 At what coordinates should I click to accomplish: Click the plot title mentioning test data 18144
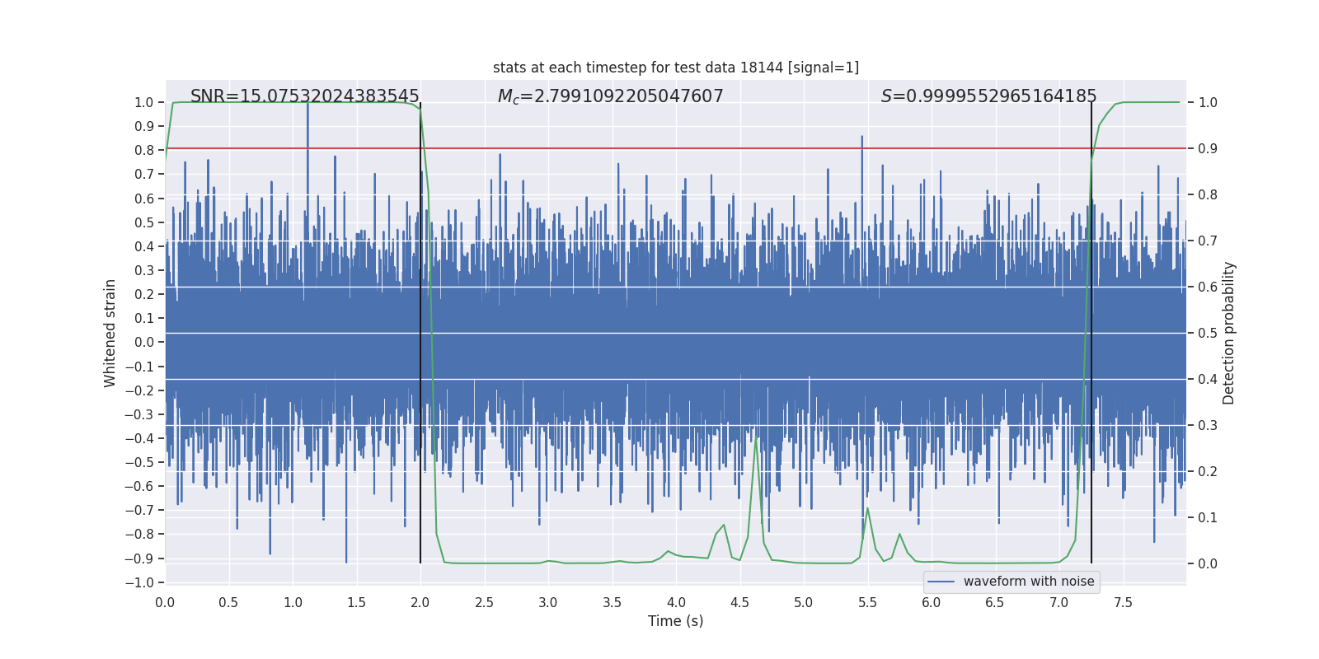tap(675, 68)
